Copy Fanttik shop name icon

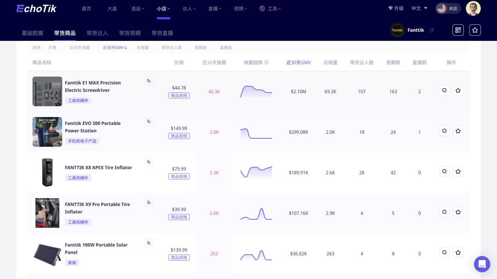(432, 30)
